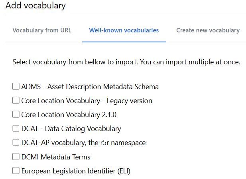Click the DCAT-AP vocabulary r5r namespace label
The height and width of the screenshot is (179, 246).
pos(83,143)
